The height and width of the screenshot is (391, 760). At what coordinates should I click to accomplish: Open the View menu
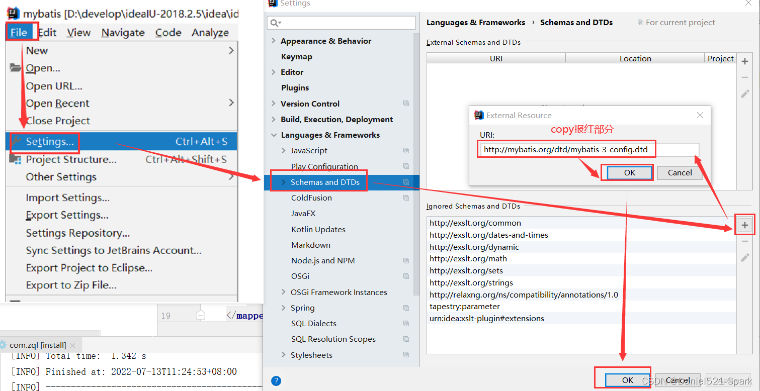click(x=78, y=33)
